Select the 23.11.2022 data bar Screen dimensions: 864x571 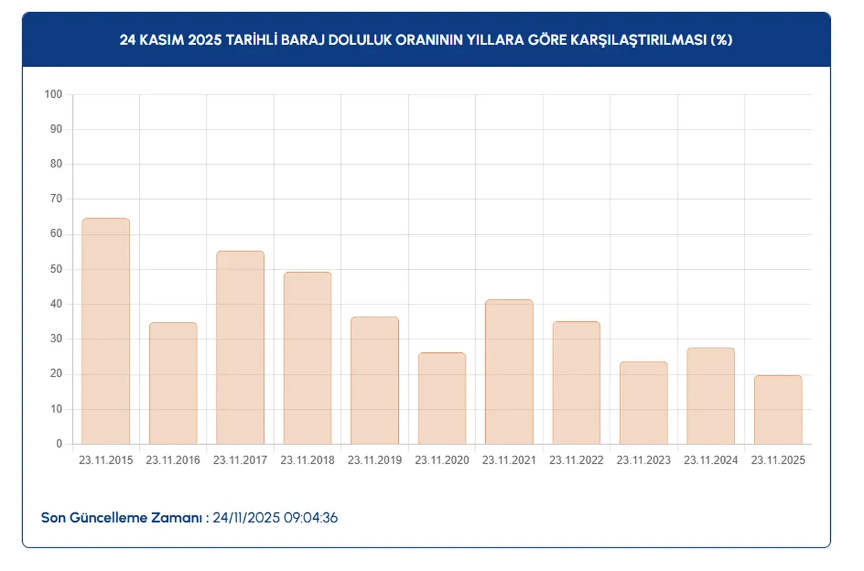point(576,383)
